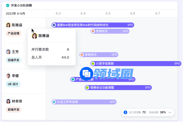
Task: Click the status dot on 认证工作号合规 task
Action: 54,102
